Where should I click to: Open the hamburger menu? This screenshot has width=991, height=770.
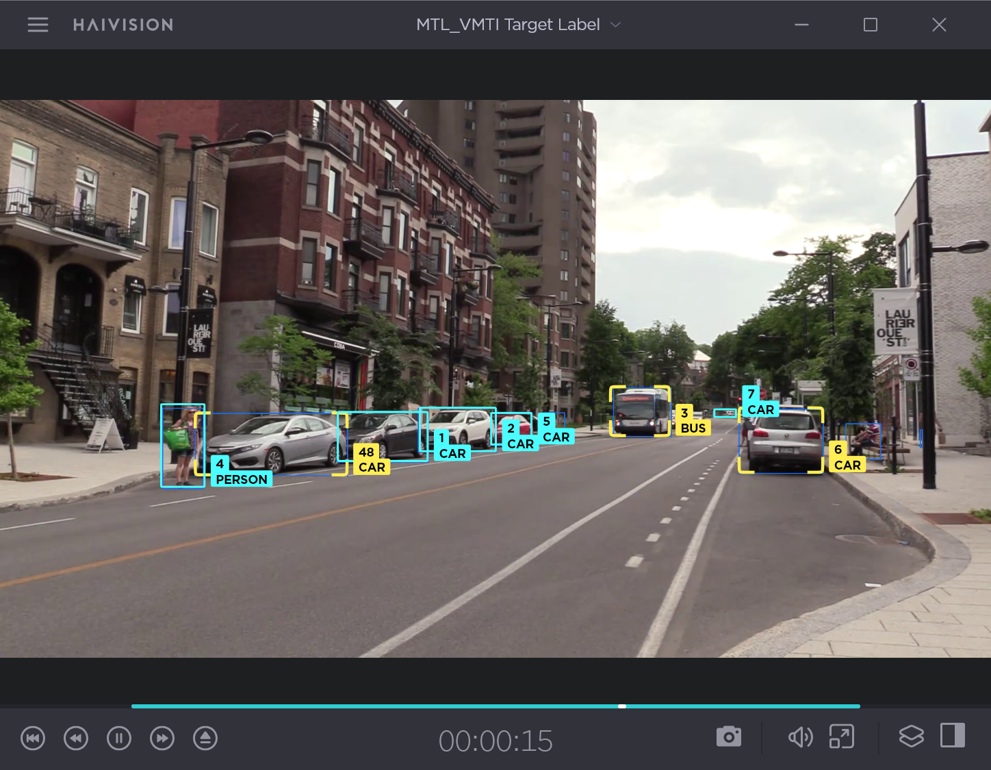coord(38,25)
